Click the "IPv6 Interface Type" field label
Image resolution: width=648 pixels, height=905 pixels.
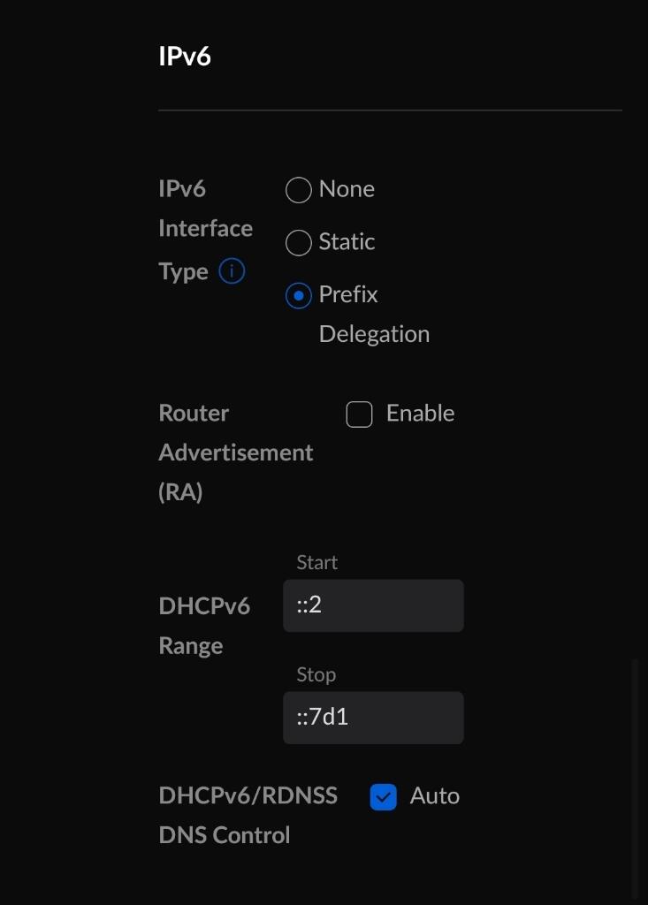[x=205, y=229]
